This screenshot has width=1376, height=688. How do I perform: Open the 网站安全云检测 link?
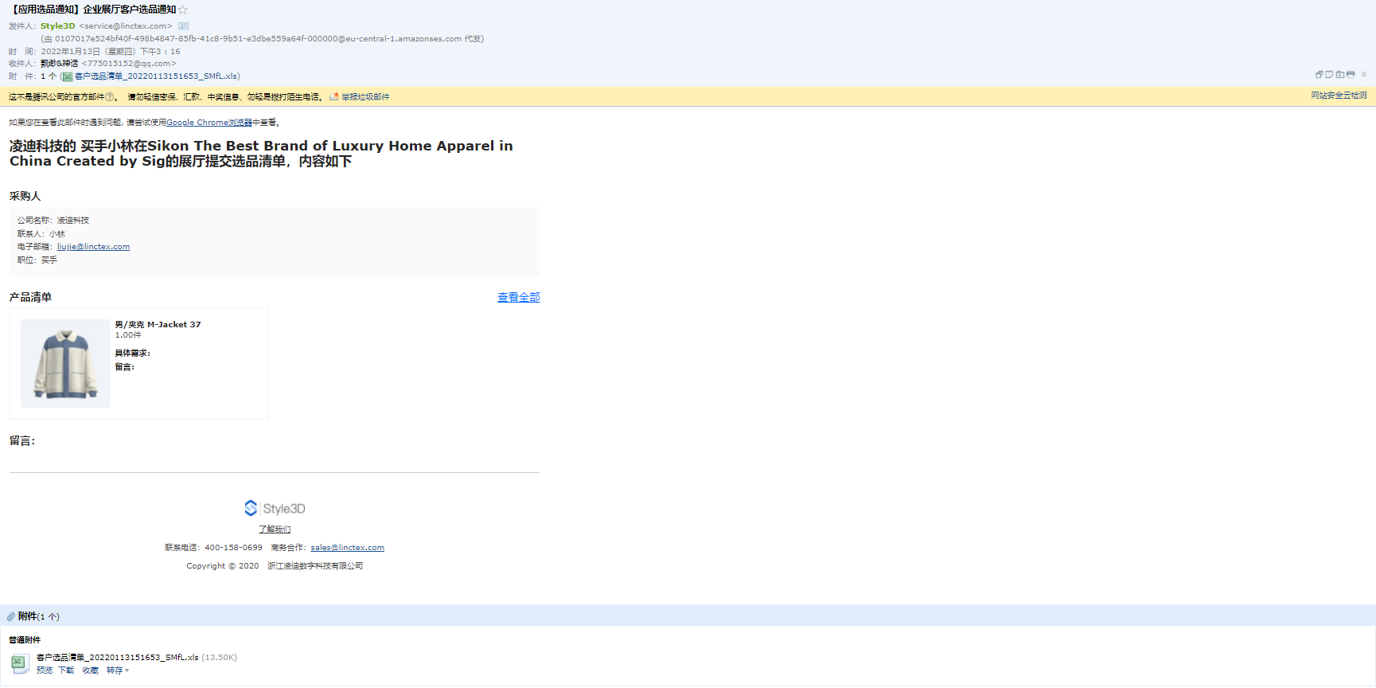point(1339,96)
